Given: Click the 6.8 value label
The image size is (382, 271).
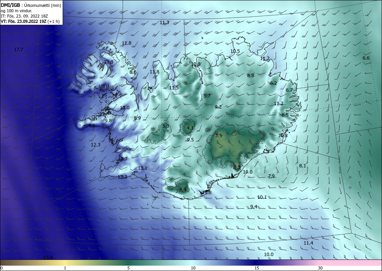Looking at the screenshot, I should [x=251, y=76].
